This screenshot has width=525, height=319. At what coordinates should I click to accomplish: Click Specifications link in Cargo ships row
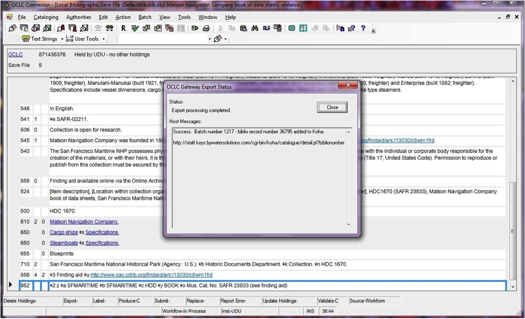[x=102, y=233]
